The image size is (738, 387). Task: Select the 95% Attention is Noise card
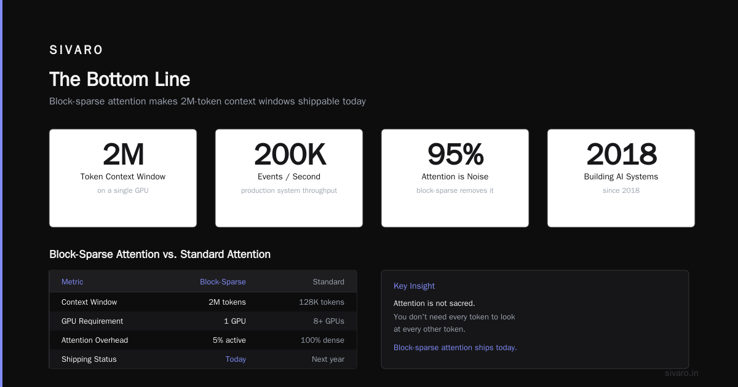(455, 178)
